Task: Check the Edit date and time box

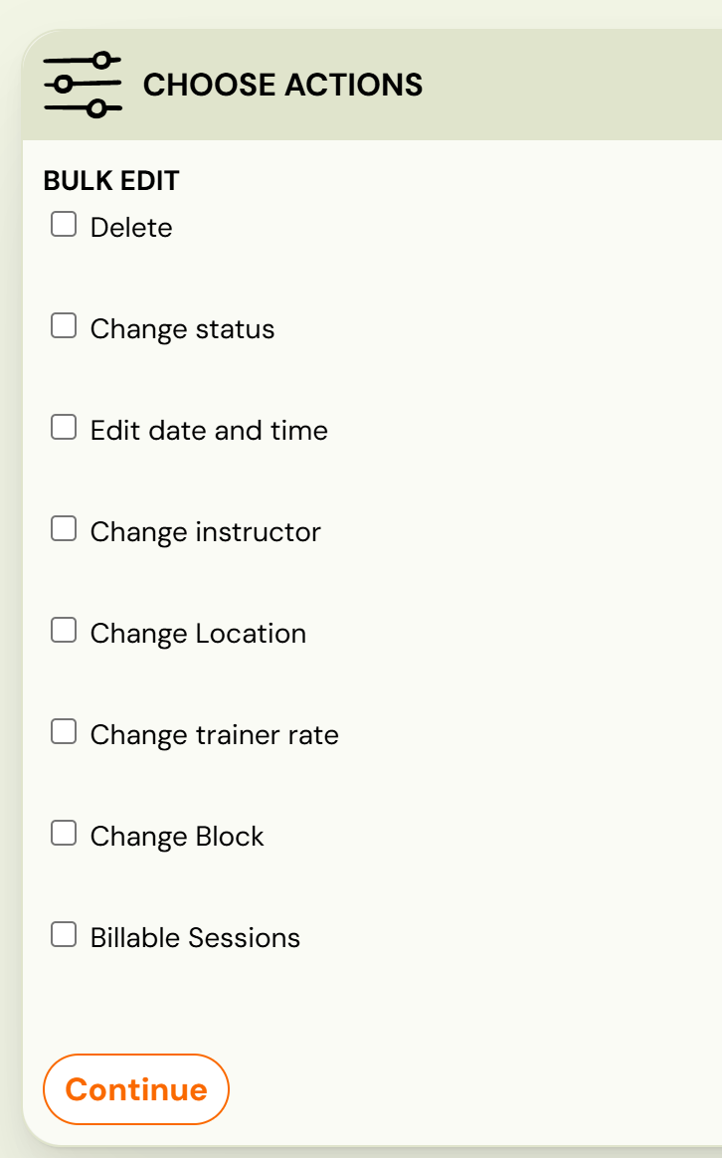Action: click(64, 428)
